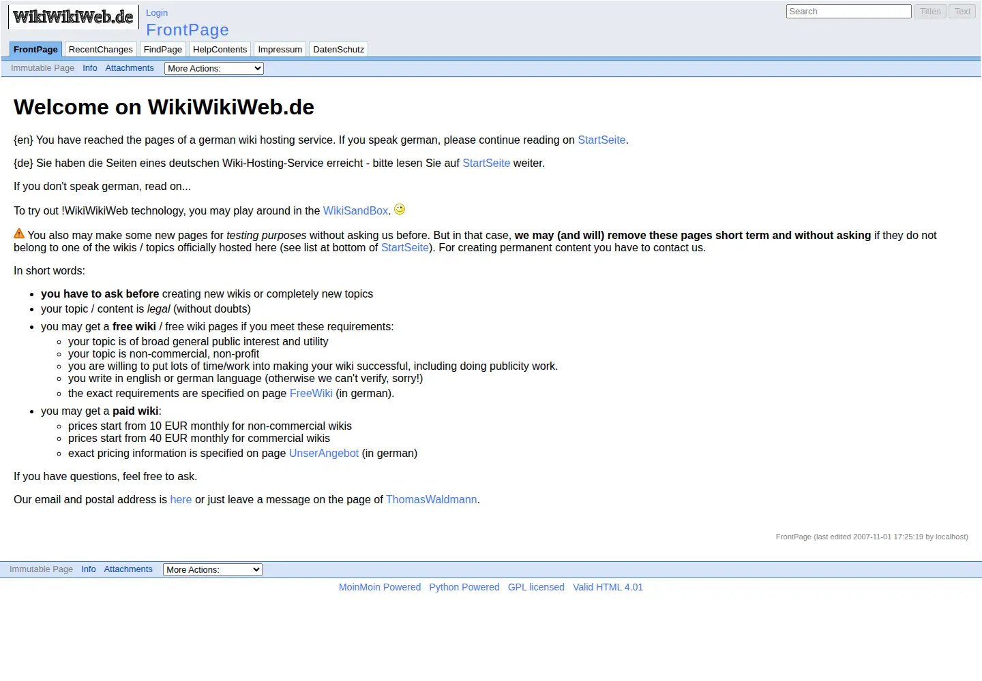The image size is (982, 681).
Task: Click the orange warning triangle icon
Action: pos(19,234)
